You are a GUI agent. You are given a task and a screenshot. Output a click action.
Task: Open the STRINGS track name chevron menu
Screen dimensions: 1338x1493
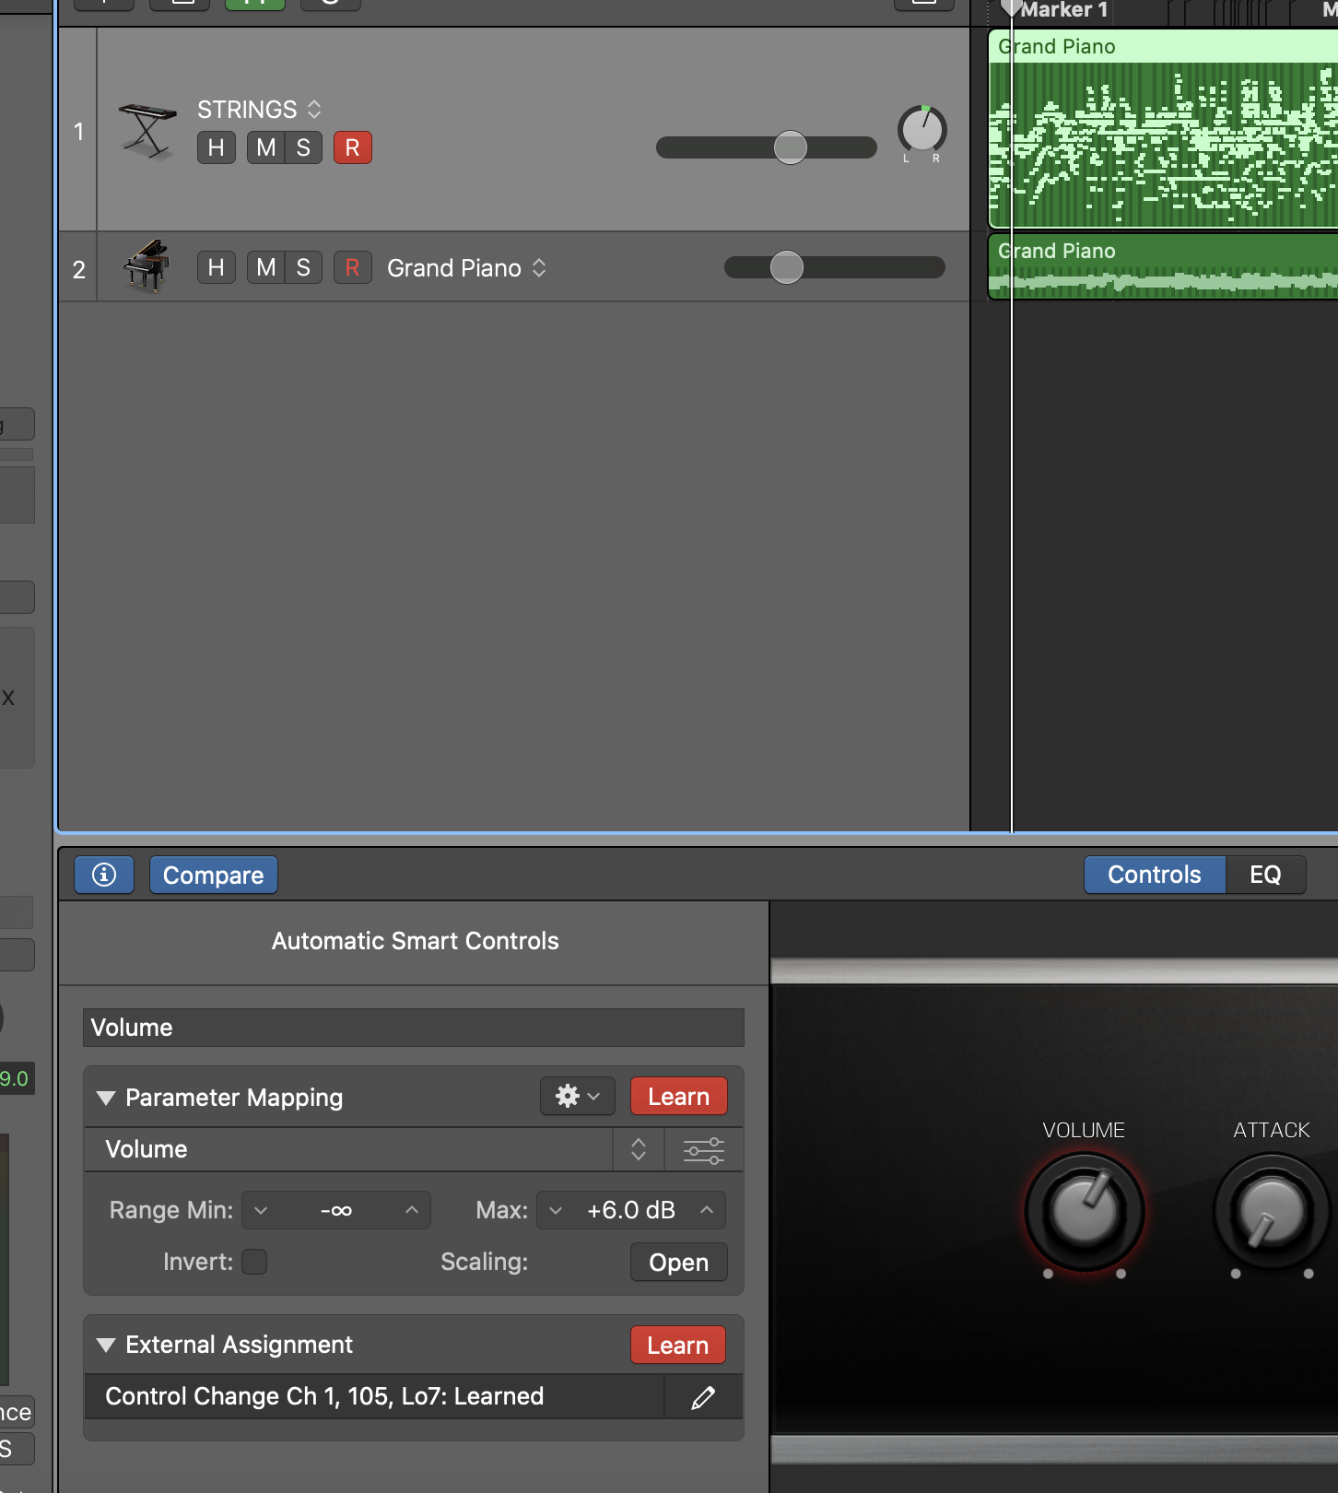tap(314, 110)
